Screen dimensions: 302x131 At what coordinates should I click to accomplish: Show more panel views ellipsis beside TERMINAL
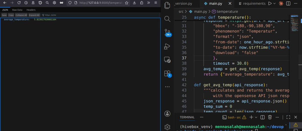(202, 117)
